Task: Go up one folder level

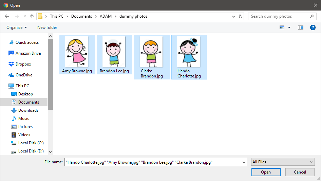Action: pyautogui.click(x=32, y=16)
